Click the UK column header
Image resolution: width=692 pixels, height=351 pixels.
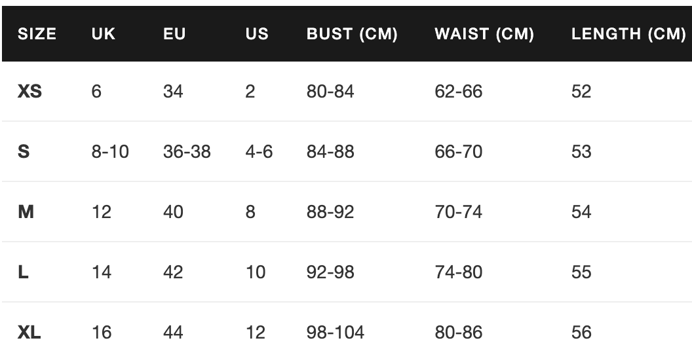tap(104, 35)
